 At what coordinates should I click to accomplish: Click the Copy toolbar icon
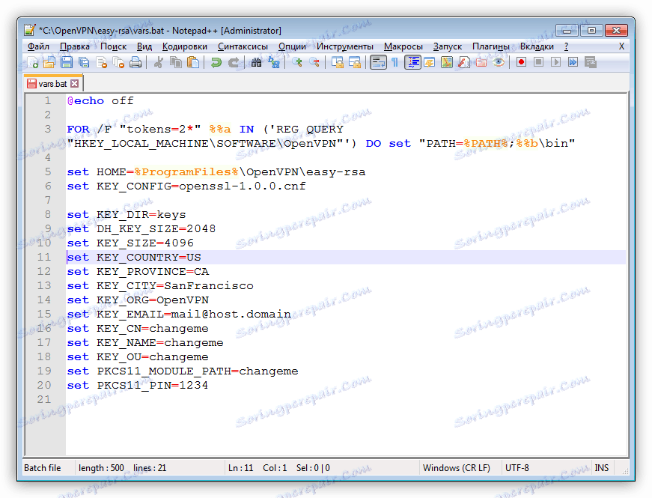click(x=176, y=62)
